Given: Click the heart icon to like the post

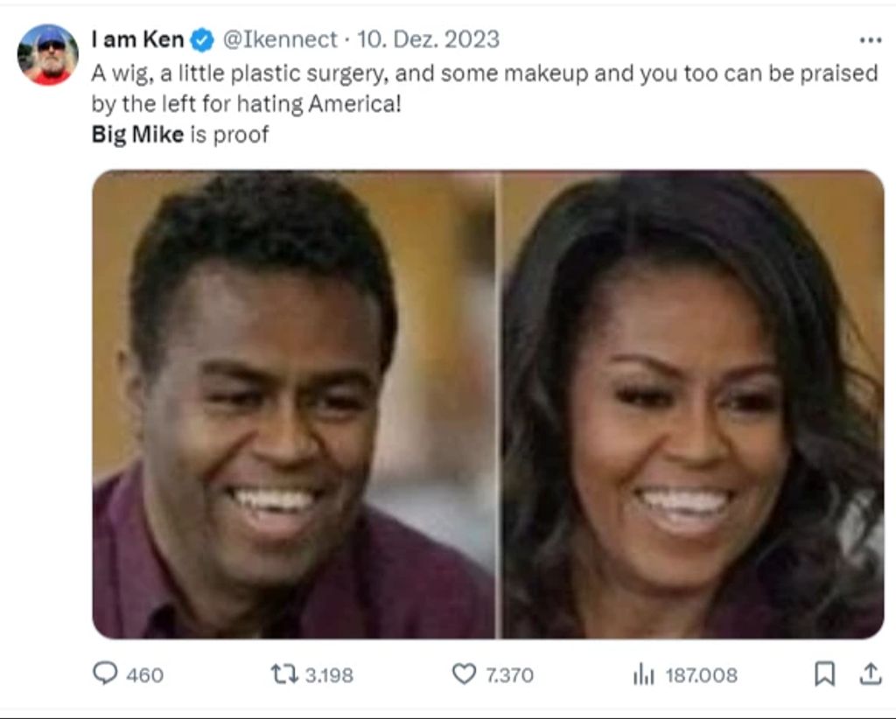Looking at the screenshot, I should pyautogui.click(x=463, y=674).
